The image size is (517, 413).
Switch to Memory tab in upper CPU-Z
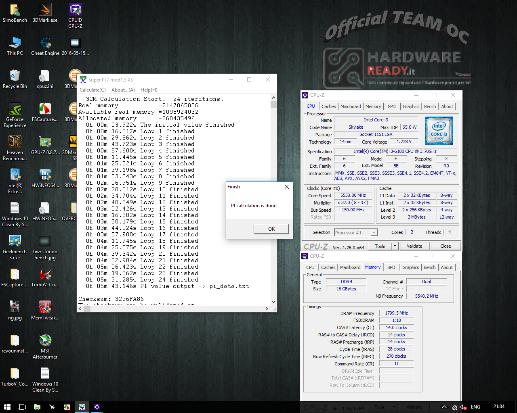[x=373, y=106]
